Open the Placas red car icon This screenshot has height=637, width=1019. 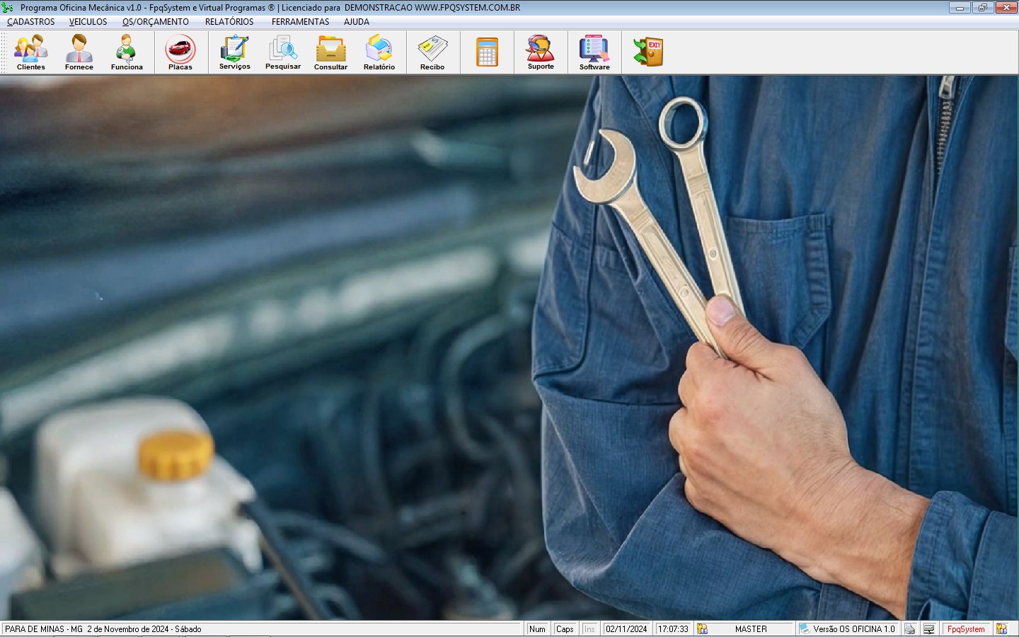(180, 52)
